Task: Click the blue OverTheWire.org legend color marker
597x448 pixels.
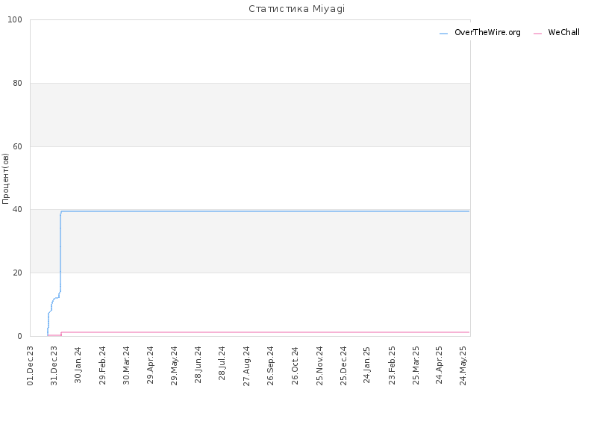Action: (x=443, y=34)
